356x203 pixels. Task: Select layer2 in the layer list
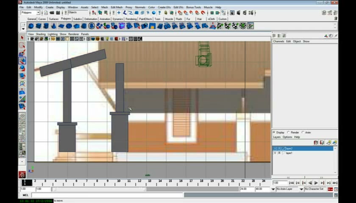(303, 148)
